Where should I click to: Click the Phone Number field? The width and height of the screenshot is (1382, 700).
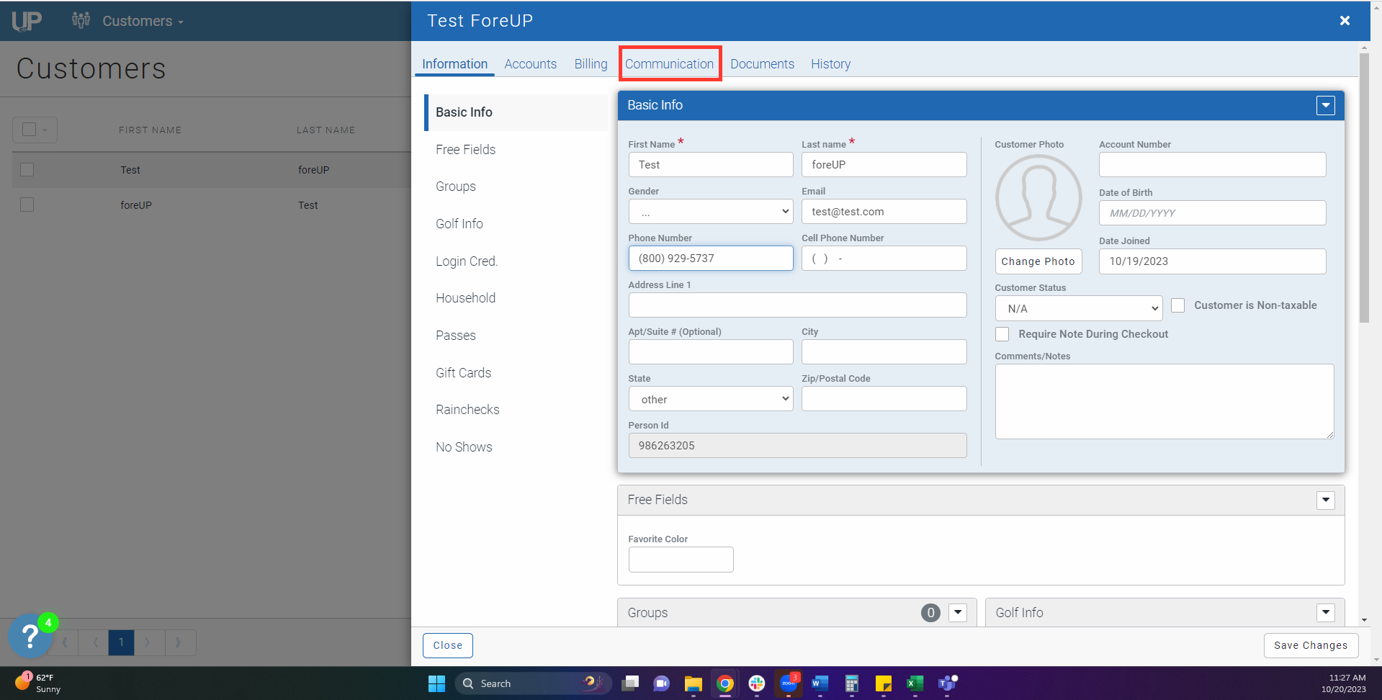pyautogui.click(x=711, y=259)
